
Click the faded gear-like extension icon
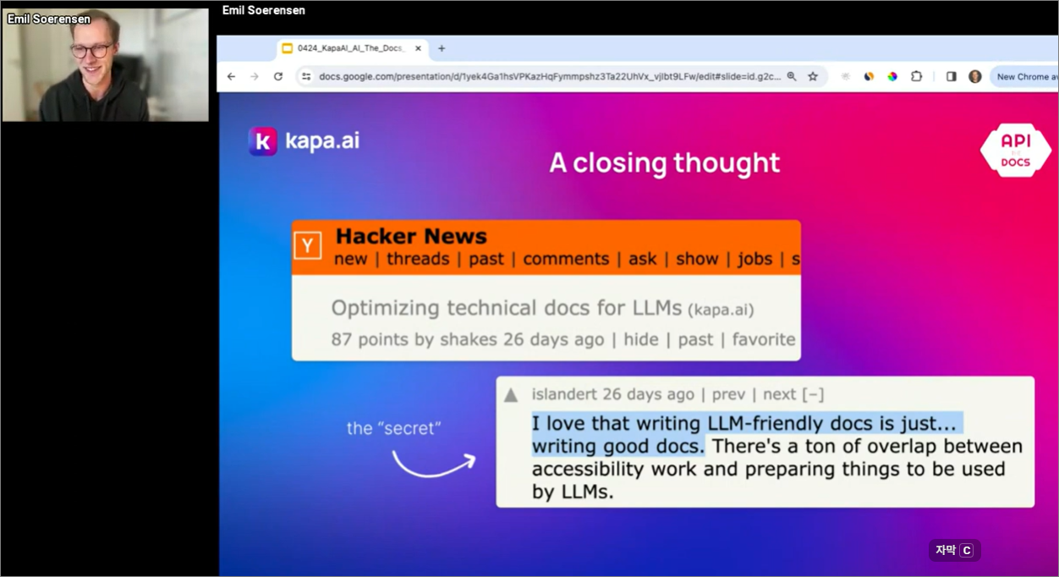(x=845, y=76)
